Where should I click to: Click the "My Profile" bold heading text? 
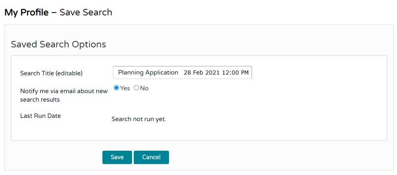coord(26,12)
